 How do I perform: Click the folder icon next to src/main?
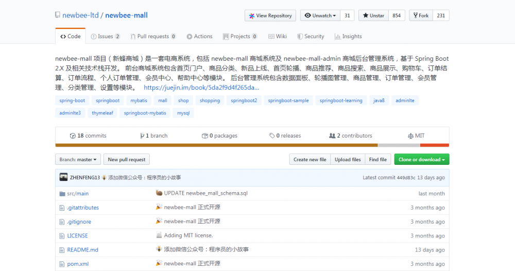point(62,194)
